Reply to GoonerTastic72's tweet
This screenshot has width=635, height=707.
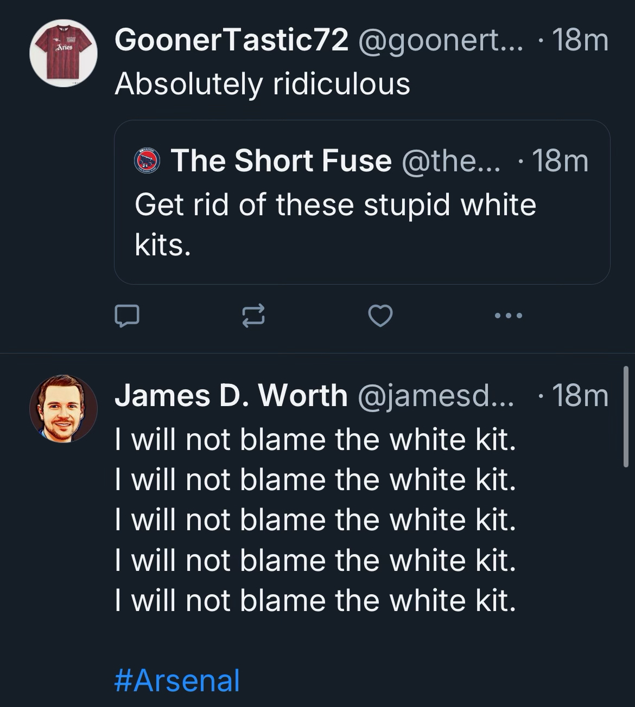[x=127, y=316]
